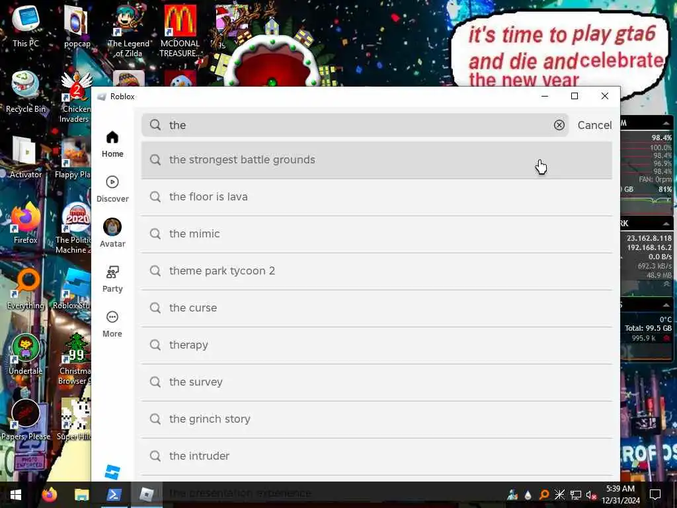Select the Firefox desktop shortcut
The height and width of the screenshot is (508, 677).
(26, 222)
